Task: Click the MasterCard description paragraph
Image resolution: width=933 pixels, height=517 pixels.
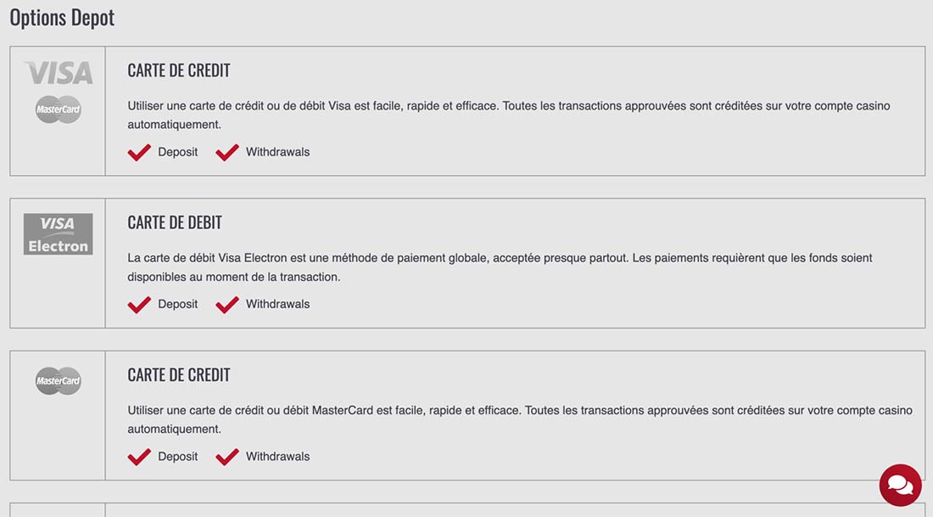Action: click(520, 419)
